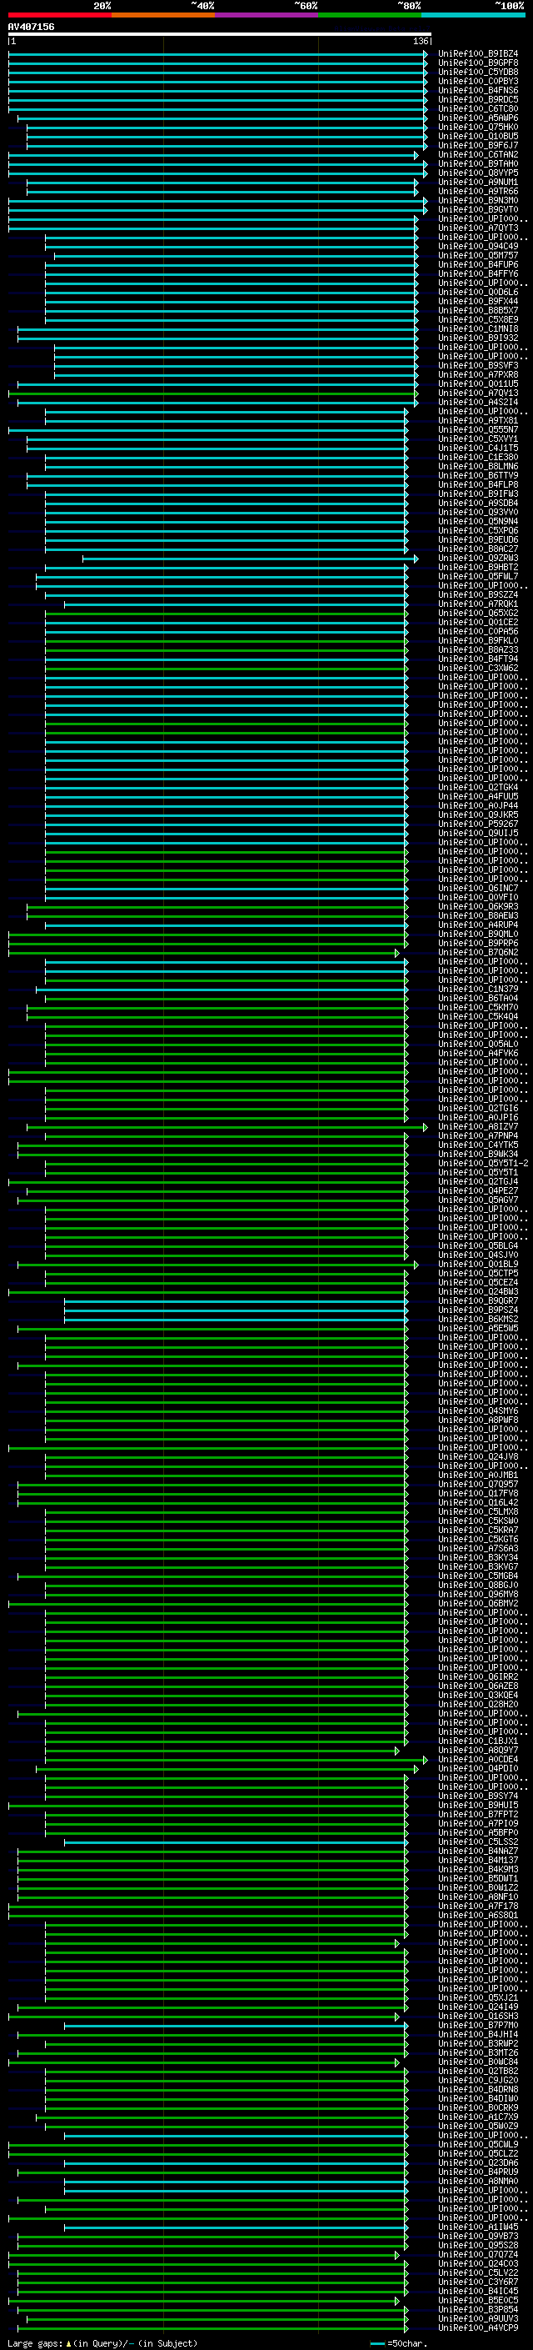Open hit UniRef100_C5YDB8
The height and width of the screenshot is (2350, 533).
477,72
